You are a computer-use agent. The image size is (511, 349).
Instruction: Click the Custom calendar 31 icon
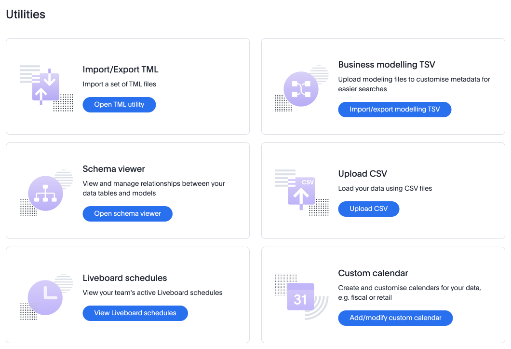pyautogui.click(x=300, y=297)
